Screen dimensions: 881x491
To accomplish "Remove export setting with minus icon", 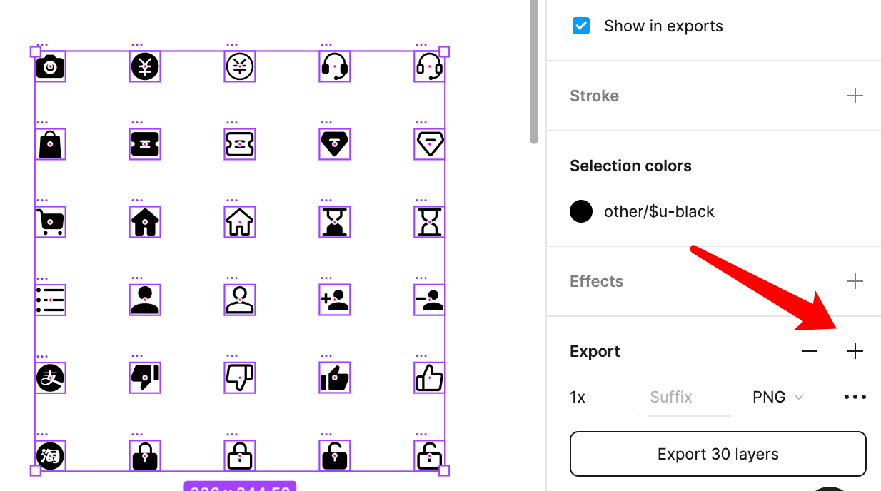I will 809,351.
